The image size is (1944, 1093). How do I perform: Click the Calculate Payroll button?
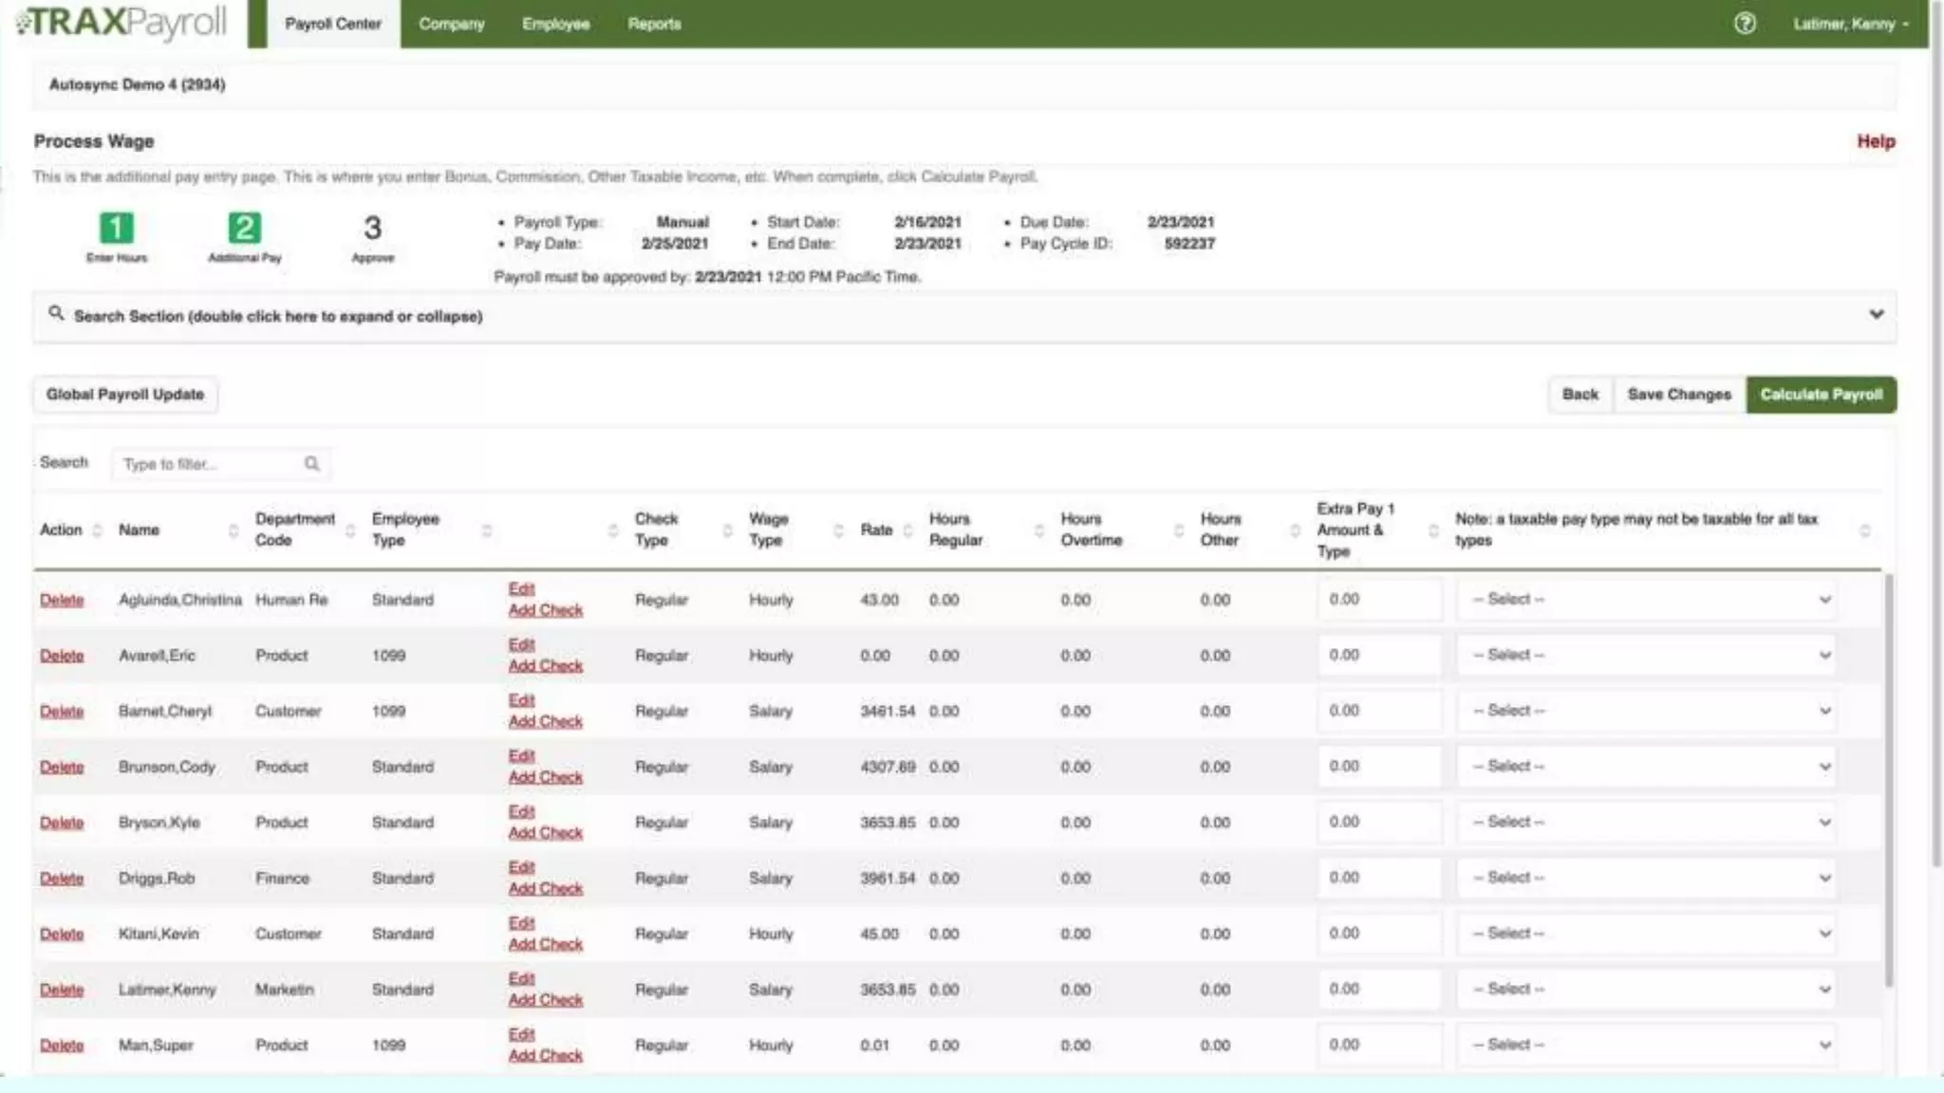click(x=1821, y=395)
